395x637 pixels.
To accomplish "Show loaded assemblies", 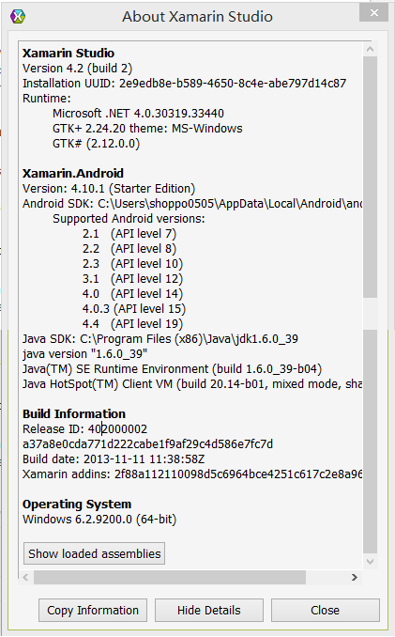I will (x=94, y=553).
